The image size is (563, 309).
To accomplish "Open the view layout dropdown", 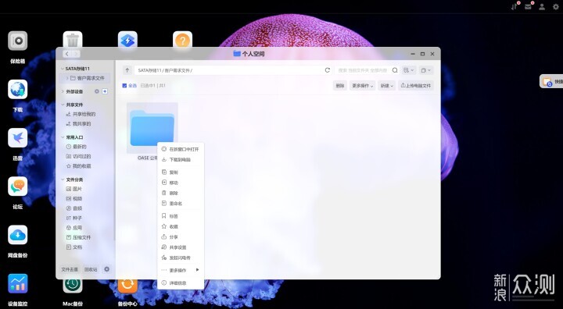I will [x=426, y=70].
